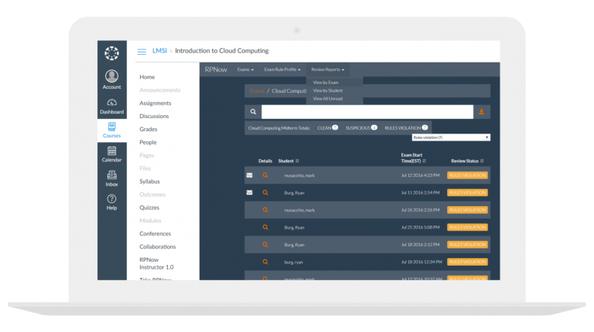Choose View All Unread menu item

pyautogui.click(x=328, y=99)
